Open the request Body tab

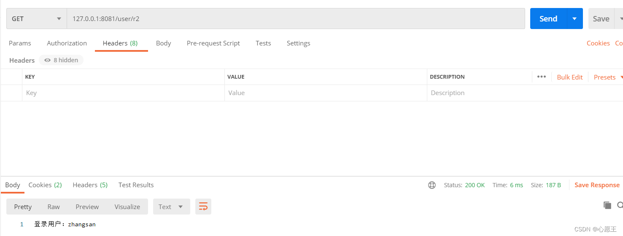[x=163, y=43]
